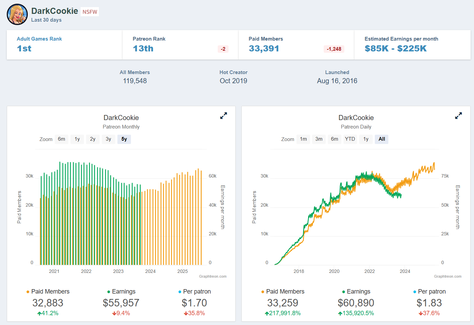Select 5y zoom on Monthly chart

124,139
